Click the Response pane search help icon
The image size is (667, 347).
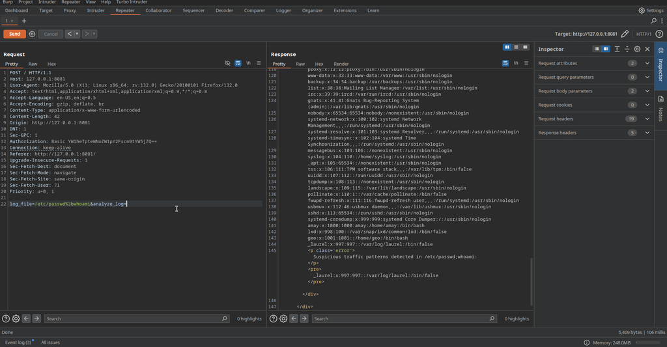click(274, 318)
